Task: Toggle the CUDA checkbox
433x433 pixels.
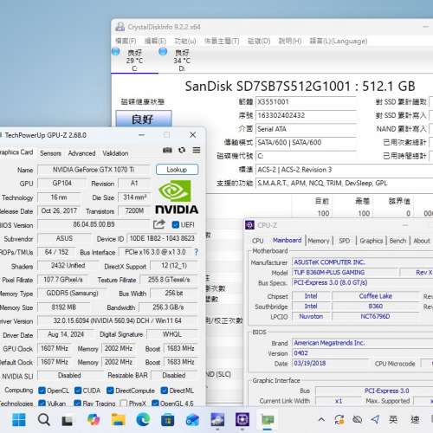Action: (x=78, y=391)
